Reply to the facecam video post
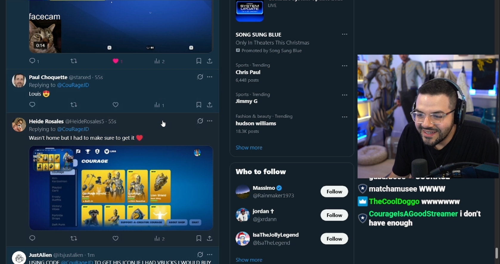 click(x=32, y=61)
